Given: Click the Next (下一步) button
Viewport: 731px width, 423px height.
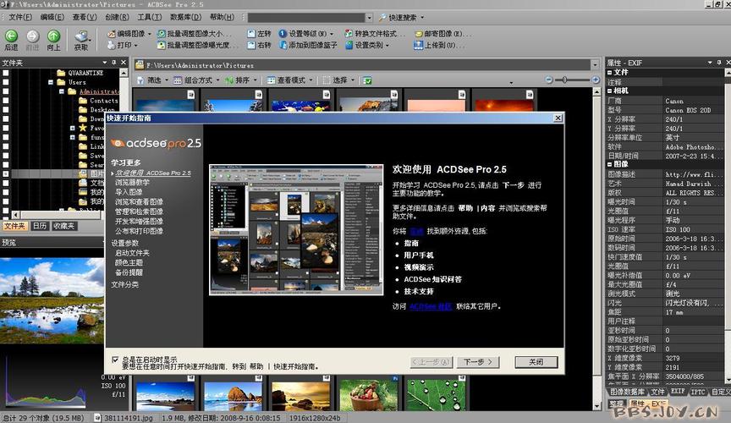Looking at the screenshot, I should (478, 362).
